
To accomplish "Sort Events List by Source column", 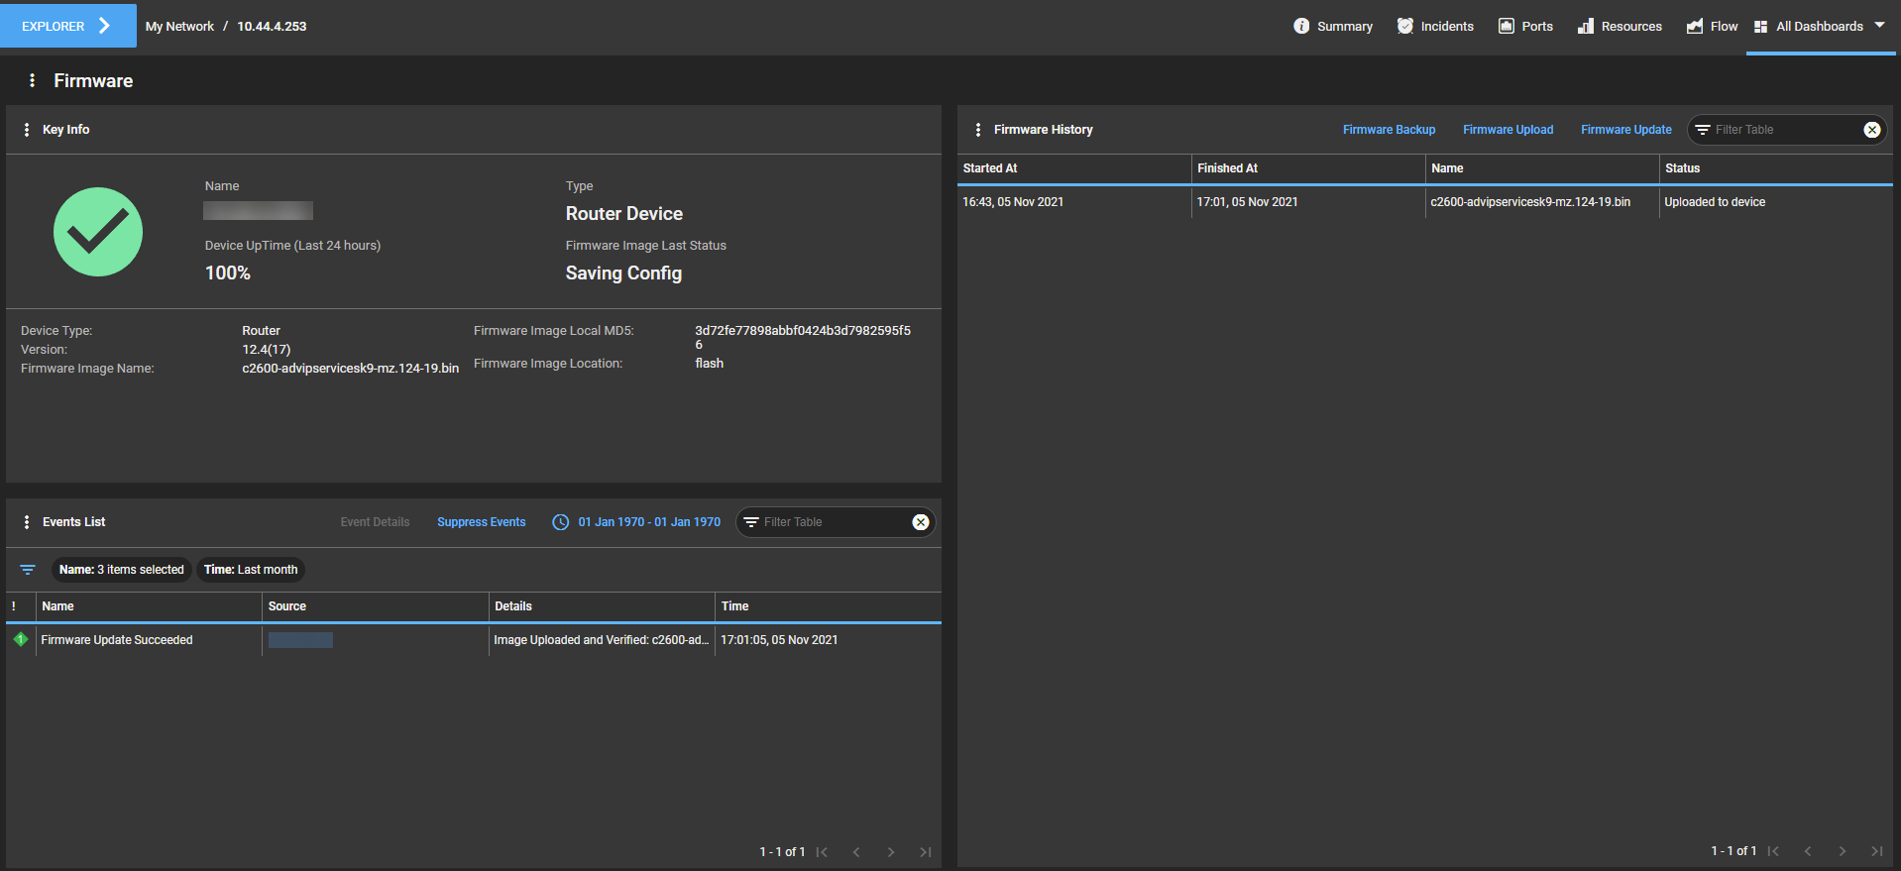I will coord(376,606).
